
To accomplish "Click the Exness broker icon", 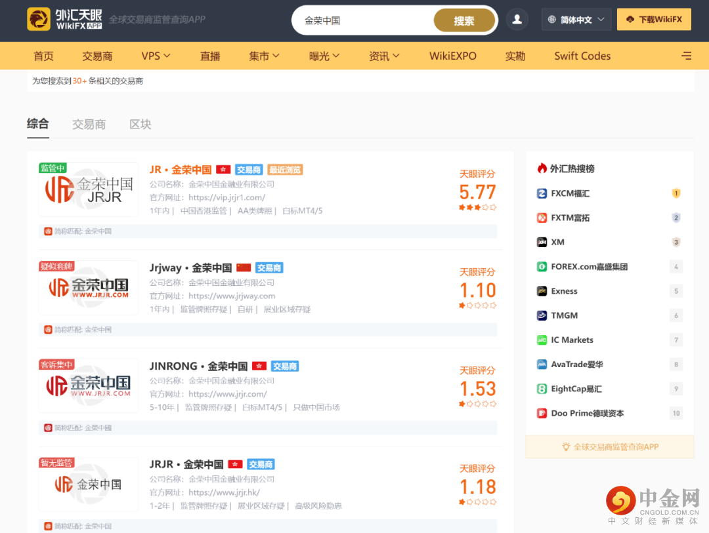I will click(x=540, y=290).
